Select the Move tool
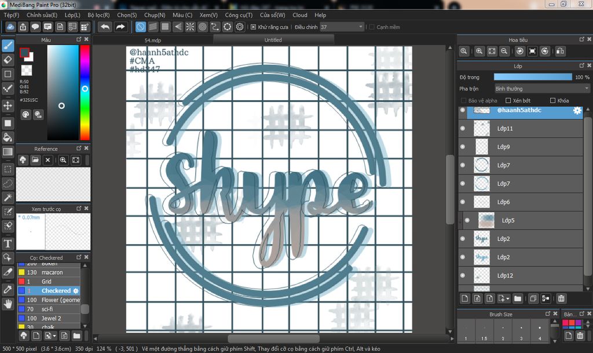Image resolution: width=593 pixels, height=353 pixels. [8, 105]
